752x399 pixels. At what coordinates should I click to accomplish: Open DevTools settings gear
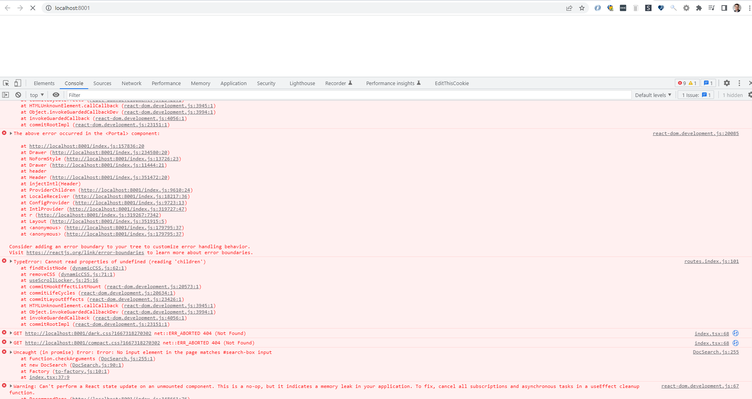click(727, 83)
